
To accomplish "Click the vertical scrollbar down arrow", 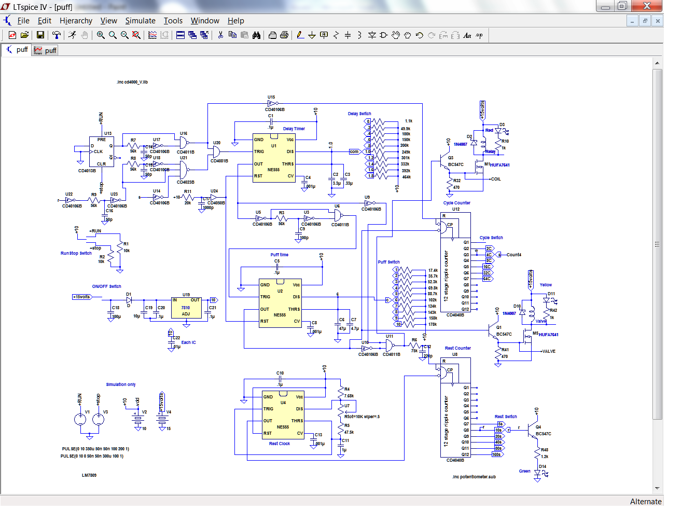I will pos(657,488).
